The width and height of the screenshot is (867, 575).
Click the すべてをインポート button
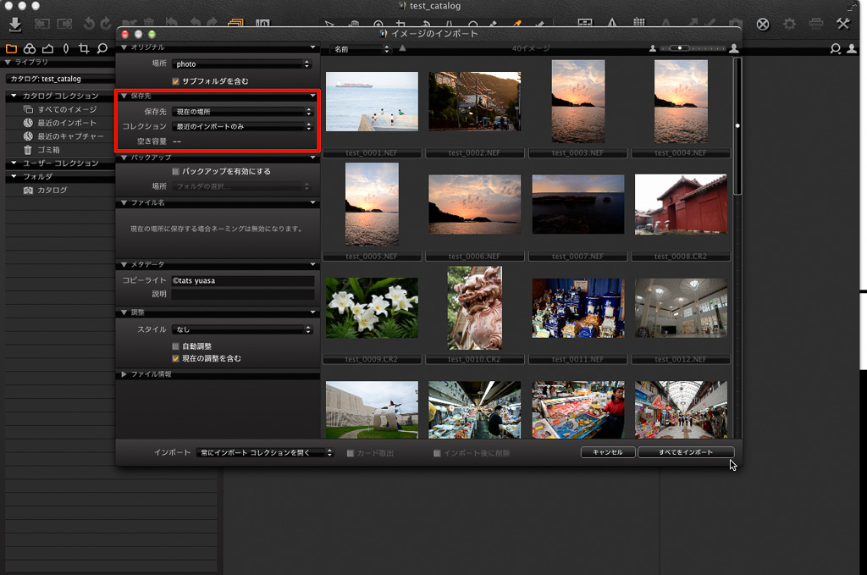tap(685, 452)
